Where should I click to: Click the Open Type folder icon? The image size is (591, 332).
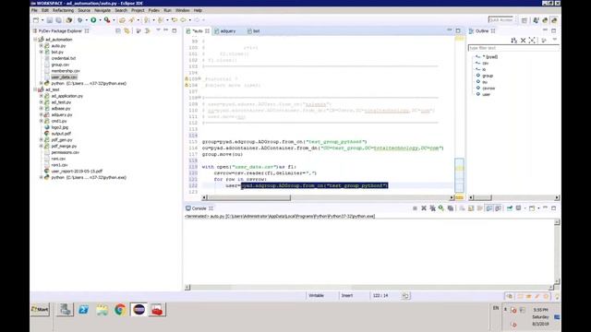(122, 20)
